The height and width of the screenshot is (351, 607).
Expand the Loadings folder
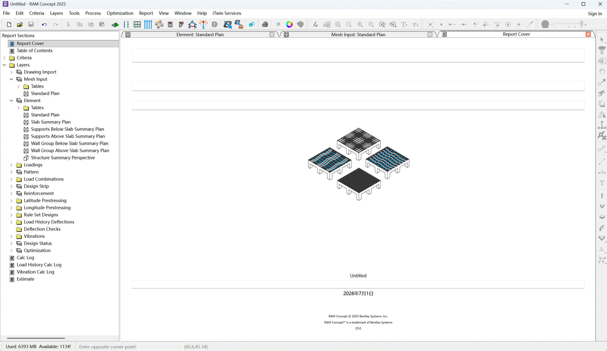click(x=12, y=165)
